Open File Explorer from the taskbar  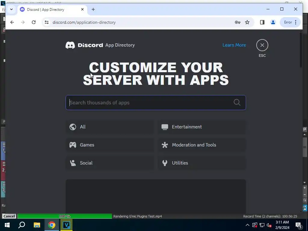click(37, 225)
